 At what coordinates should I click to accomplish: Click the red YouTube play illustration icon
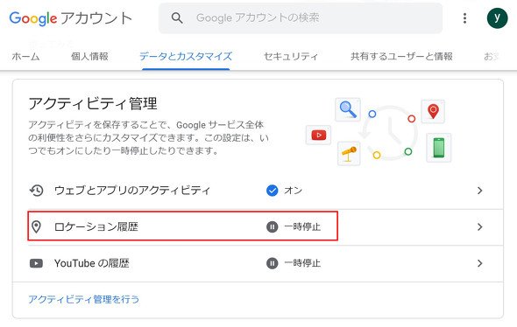[x=318, y=135]
